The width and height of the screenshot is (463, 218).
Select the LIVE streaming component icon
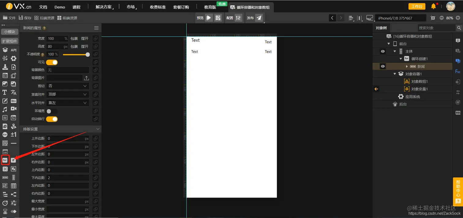point(5,152)
